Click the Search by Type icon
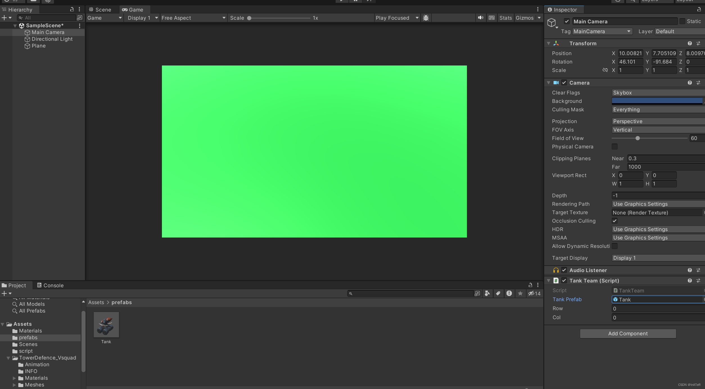The height and width of the screenshot is (389, 705). click(x=487, y=293)
